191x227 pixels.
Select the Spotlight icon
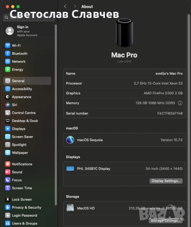coord(8,145)
